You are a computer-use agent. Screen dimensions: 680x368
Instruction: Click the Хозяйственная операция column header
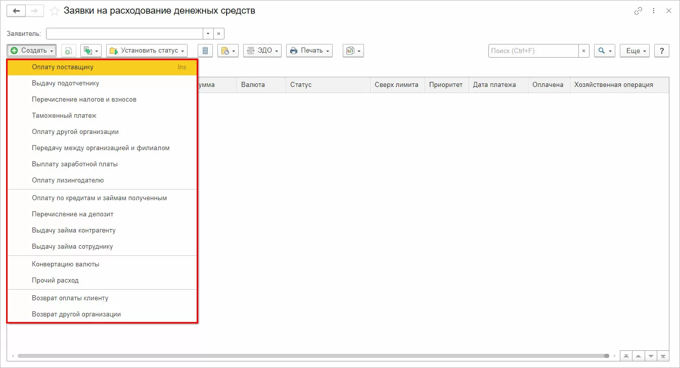point(619,85)
